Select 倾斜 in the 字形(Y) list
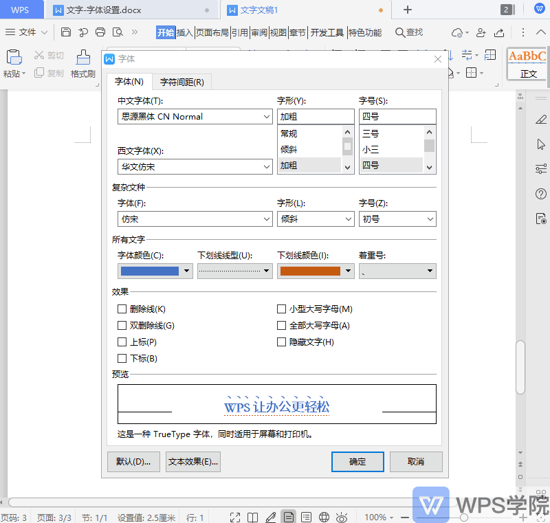This screenshot has width=550, height=523. [310, 150]
